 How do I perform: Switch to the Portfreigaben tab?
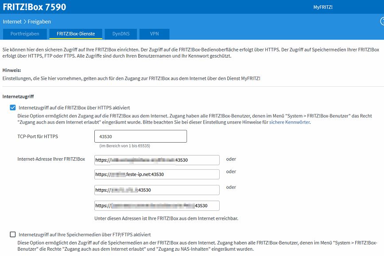coord(25,34)
